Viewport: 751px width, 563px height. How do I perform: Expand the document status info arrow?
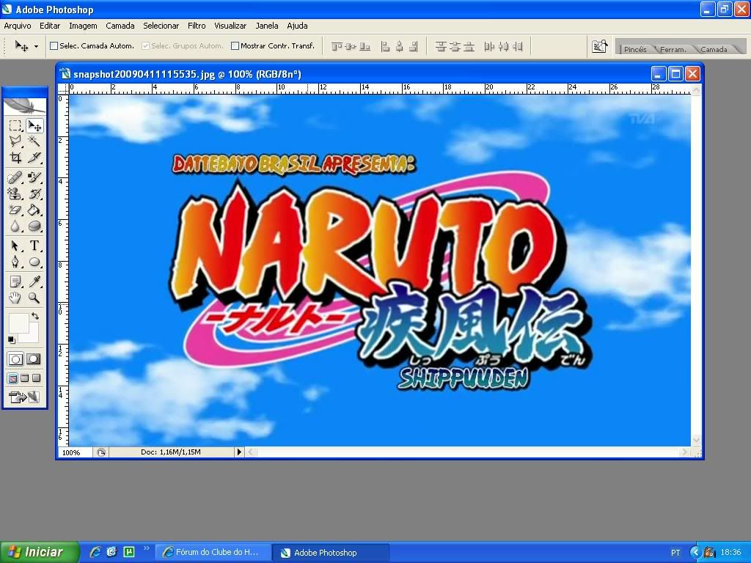239,452
